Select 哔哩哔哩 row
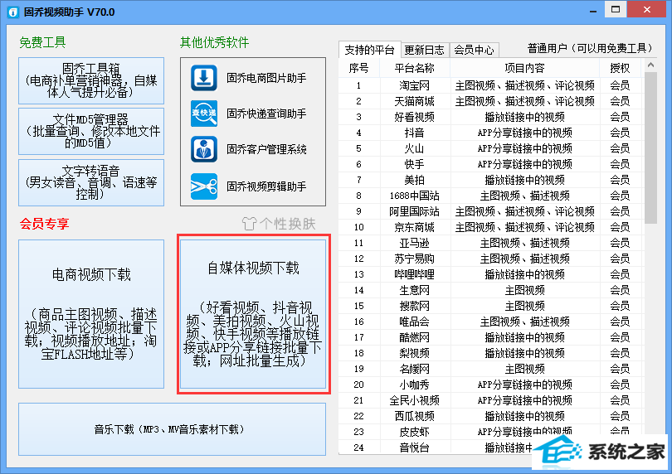The width and height of the screenshot is (672, 474). 491,274
